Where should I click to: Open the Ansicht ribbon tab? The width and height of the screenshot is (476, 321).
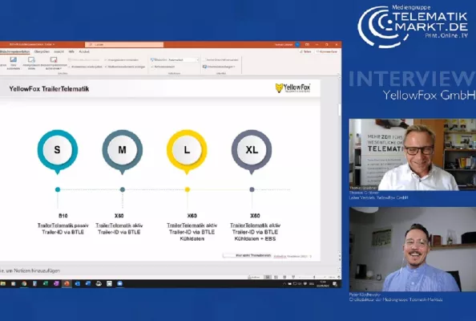tap(58, 51)
